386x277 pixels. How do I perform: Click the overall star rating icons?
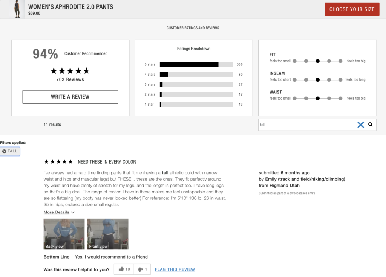[70, 71]
